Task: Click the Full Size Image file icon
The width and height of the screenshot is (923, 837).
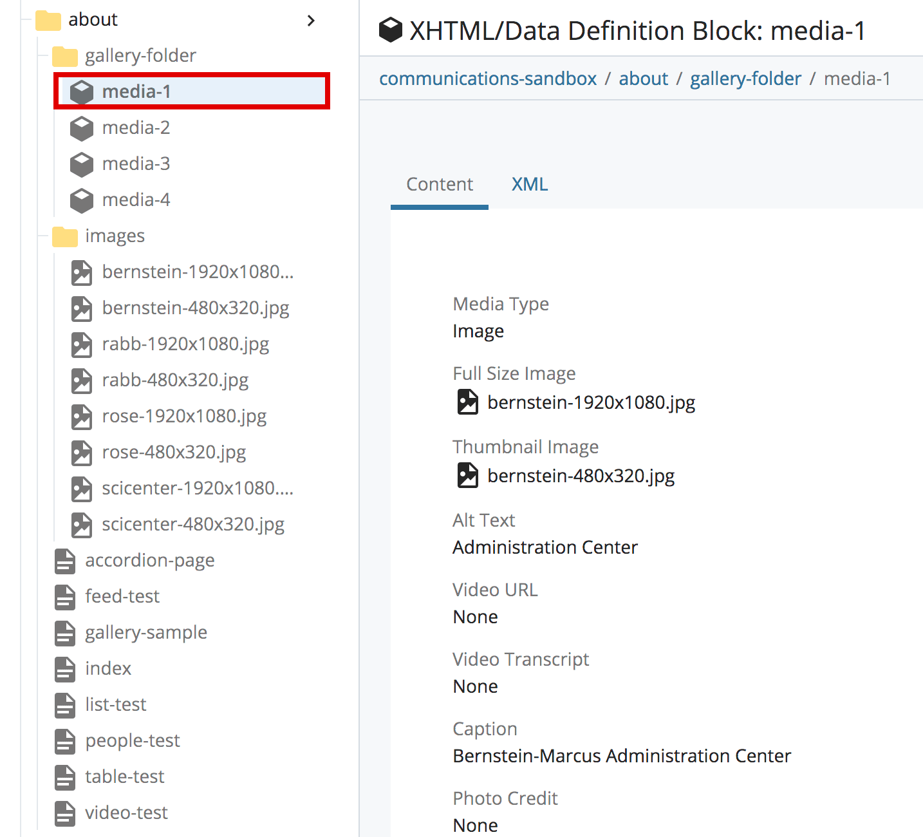Action: coord(468,402)
